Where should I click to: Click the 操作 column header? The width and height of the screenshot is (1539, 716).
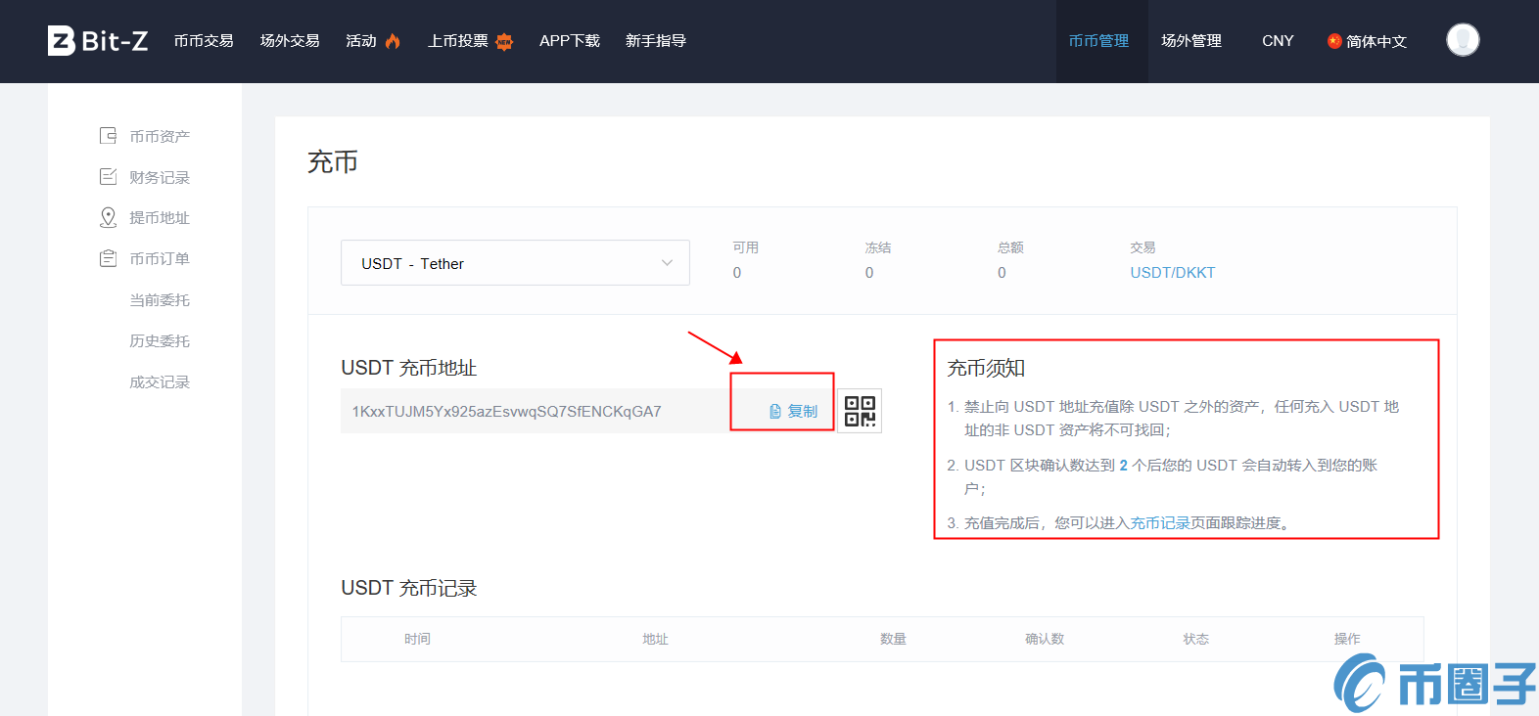1347,639
